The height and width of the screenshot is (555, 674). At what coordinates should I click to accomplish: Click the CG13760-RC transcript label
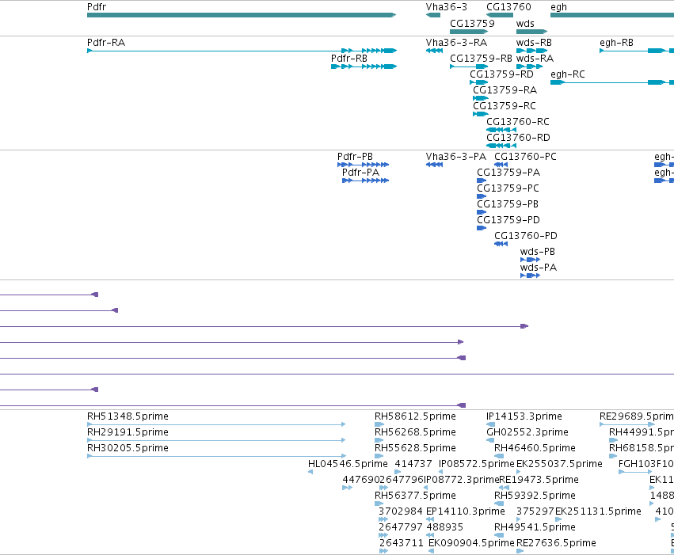518,122
